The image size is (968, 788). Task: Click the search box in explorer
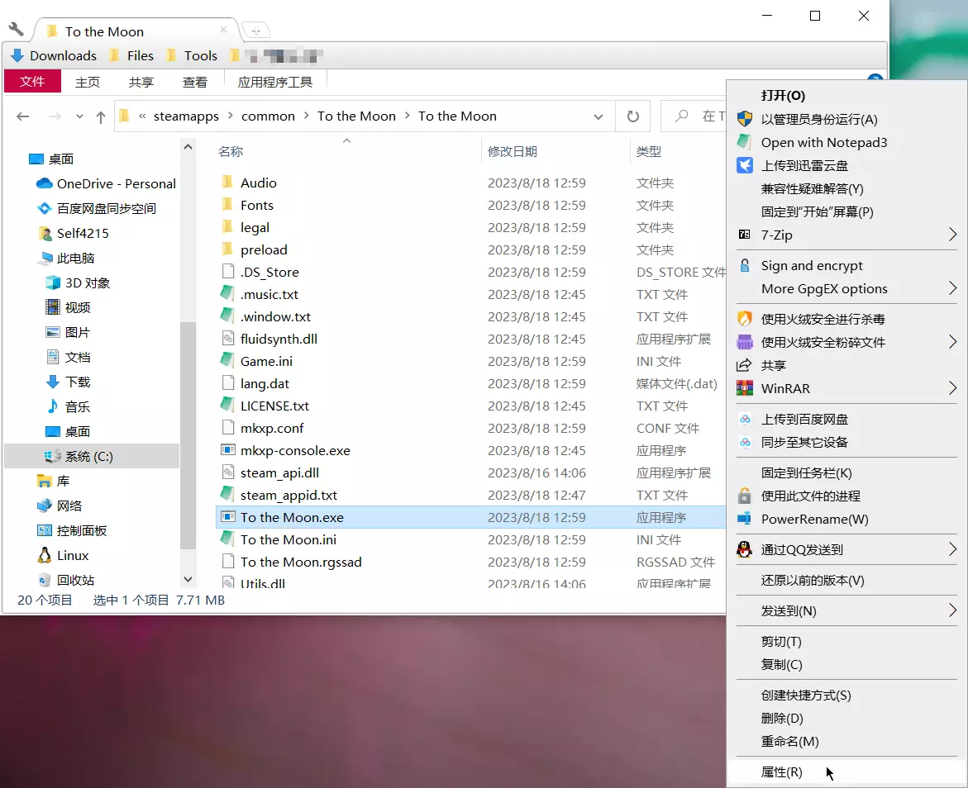[x=694, y=116]
